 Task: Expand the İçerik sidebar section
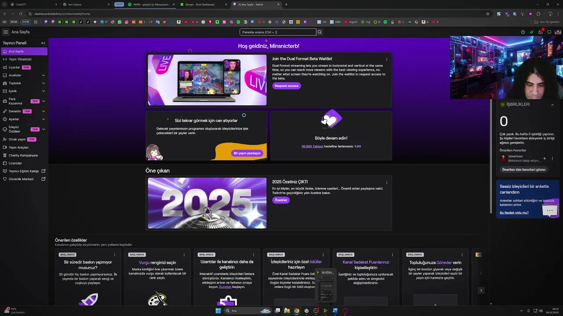point(43,91)
